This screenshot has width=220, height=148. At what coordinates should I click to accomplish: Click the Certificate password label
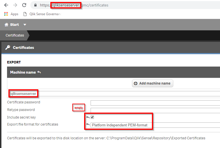tap(24, 102)
